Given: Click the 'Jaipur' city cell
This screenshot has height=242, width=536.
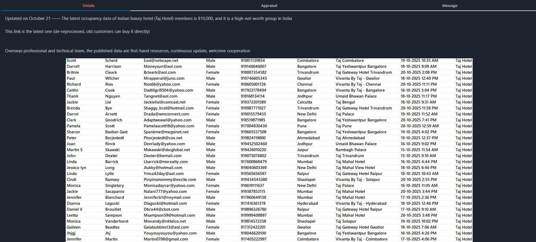Looking at the screenshot, I should pos(303,150).
